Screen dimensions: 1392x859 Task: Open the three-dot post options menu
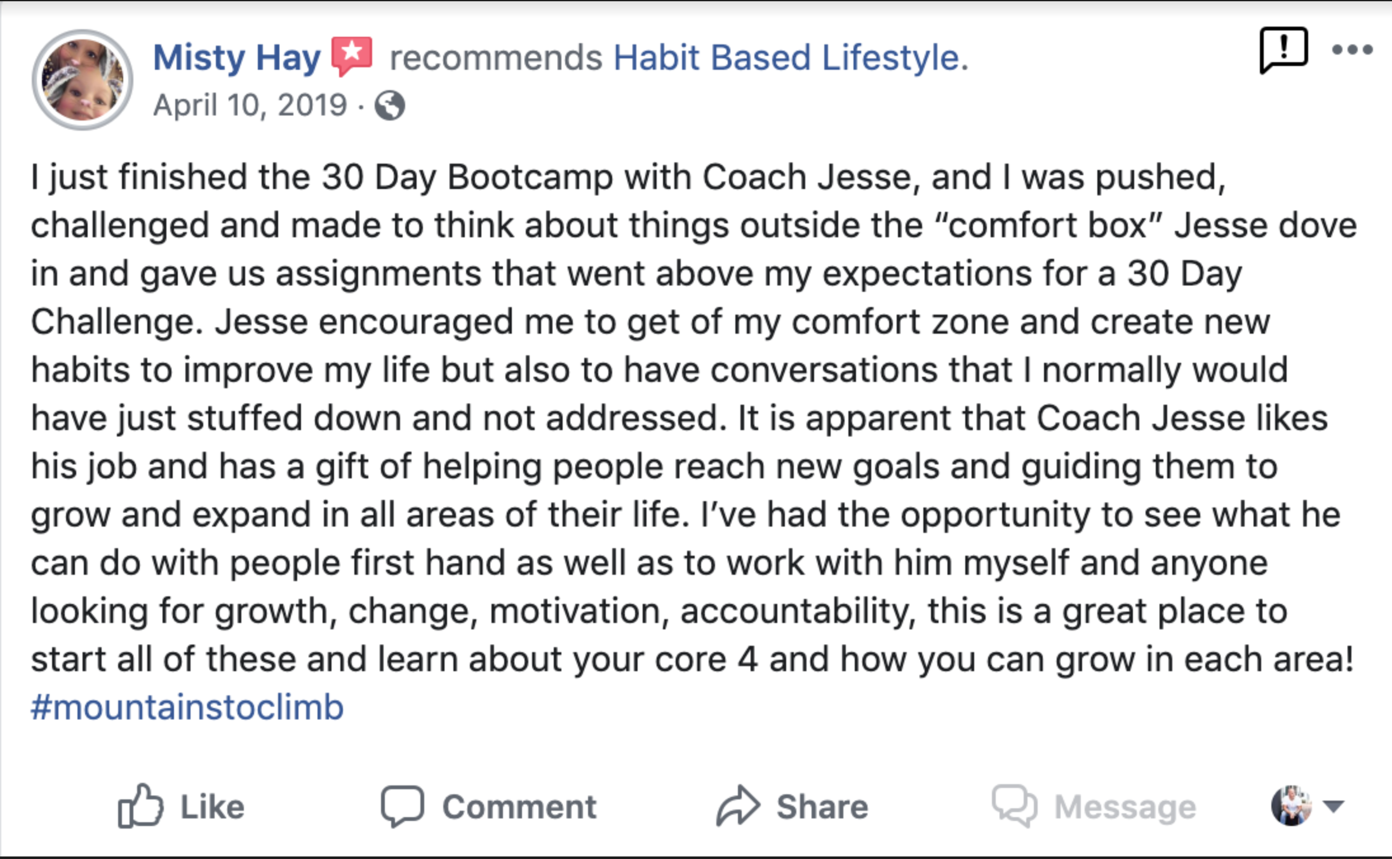pyautogui.click(x=1352, y=49)
